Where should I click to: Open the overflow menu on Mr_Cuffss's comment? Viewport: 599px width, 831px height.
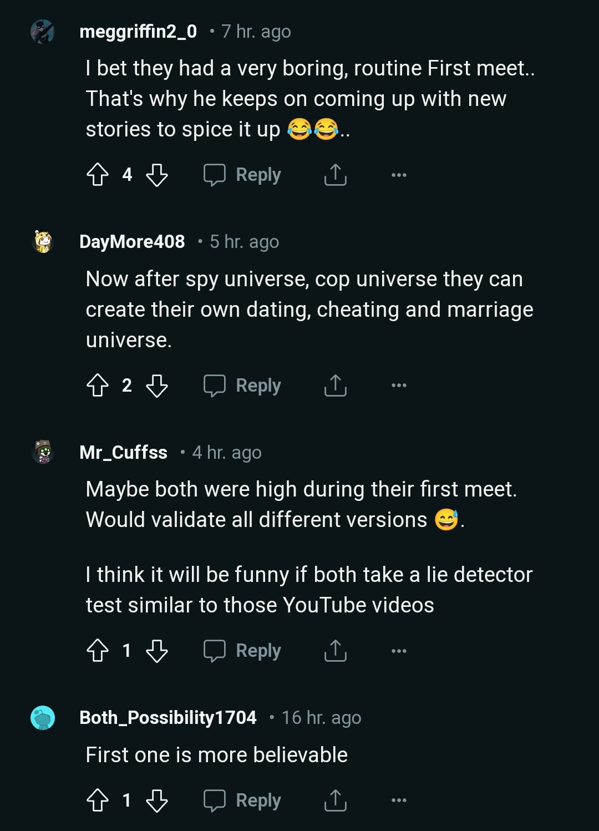(399, 650)
